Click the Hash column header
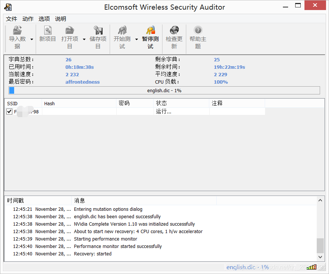 pyautogui.click(x=79, y=103)
